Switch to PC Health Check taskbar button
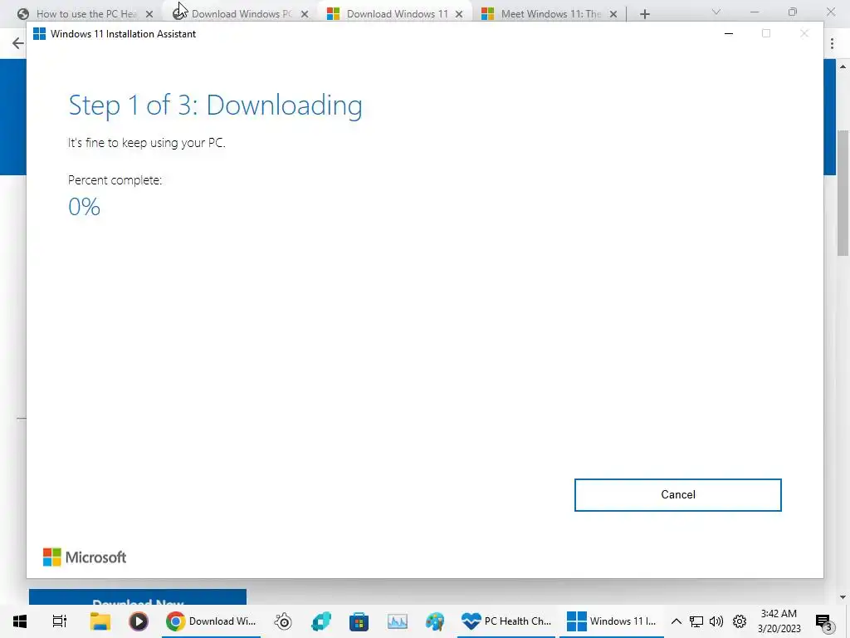 [x=506, y=621]
